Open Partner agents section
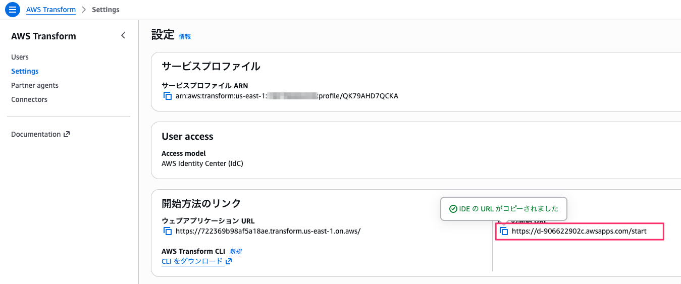Image resolution: width=681 pixels, height=284 pixels. (x=35, y=85)
